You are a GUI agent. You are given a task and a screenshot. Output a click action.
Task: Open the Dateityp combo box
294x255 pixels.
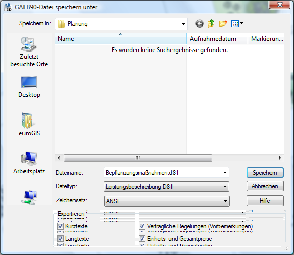pos(166,187)
